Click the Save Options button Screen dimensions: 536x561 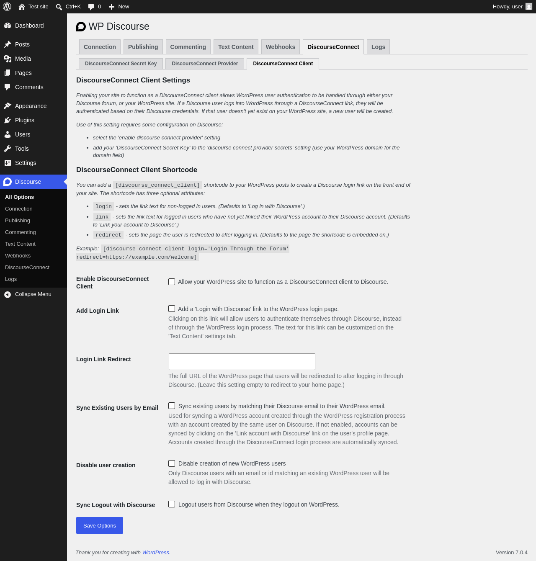(100, 525)
